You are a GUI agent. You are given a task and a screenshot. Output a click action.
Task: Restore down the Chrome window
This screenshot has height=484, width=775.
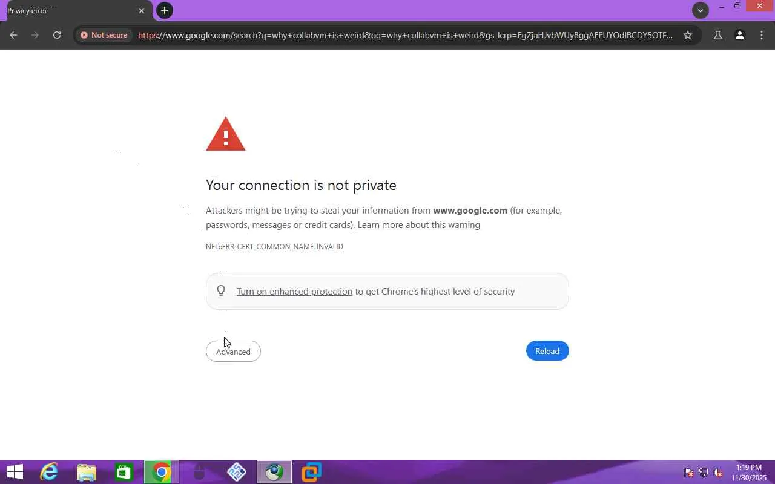click(737, 6)
